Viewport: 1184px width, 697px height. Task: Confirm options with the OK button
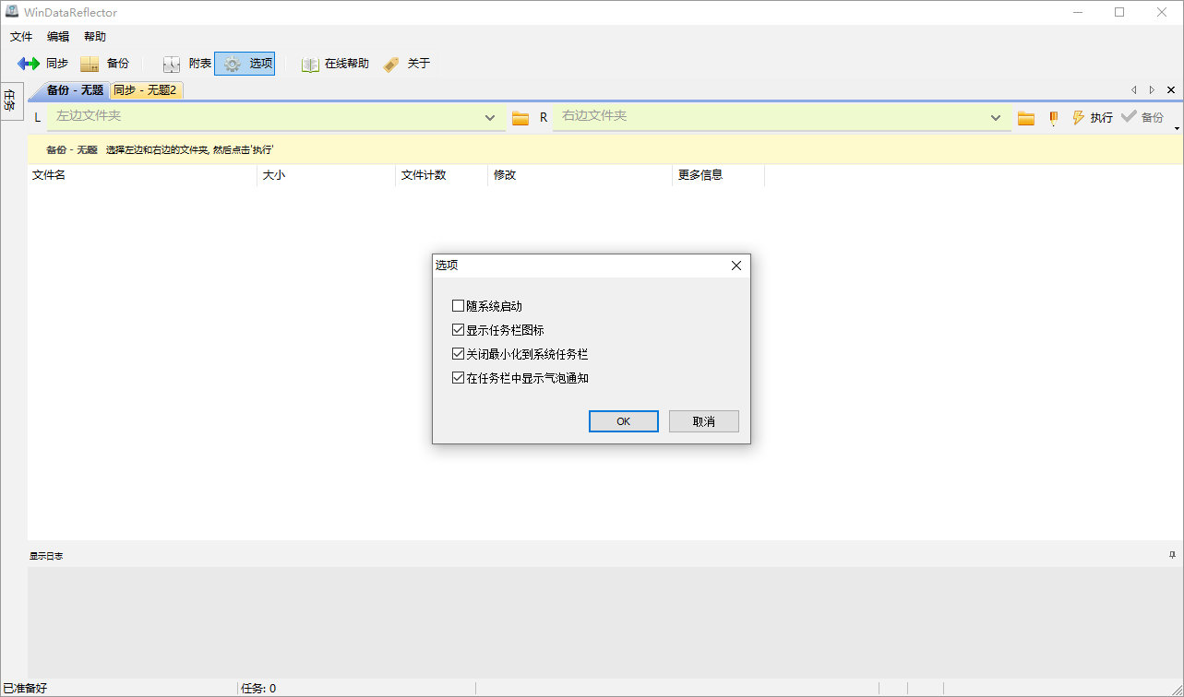click(x=624, y=421)
